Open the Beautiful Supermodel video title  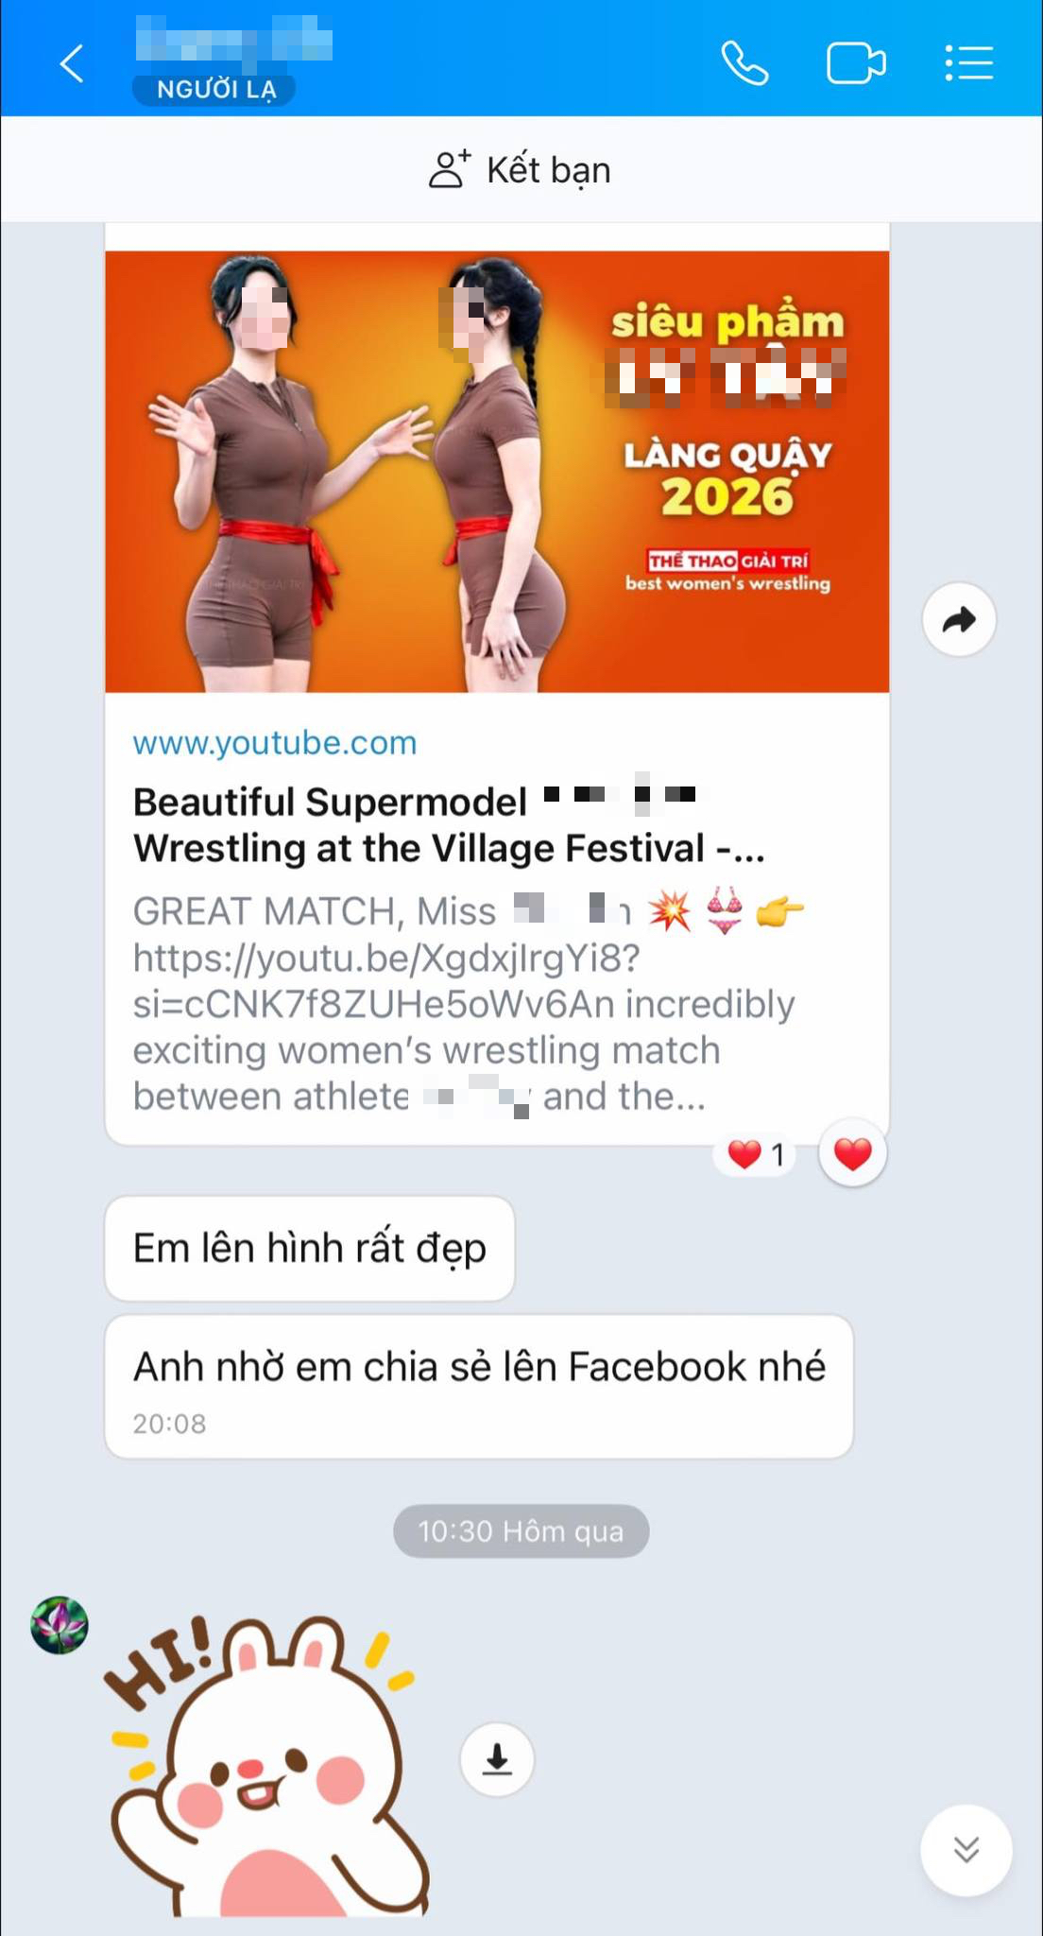coord(449,825)
